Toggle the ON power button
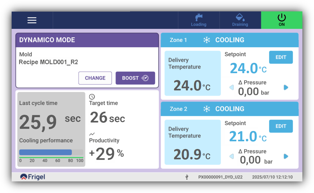This screenshot has width=314, height=193. pos(282,20)
